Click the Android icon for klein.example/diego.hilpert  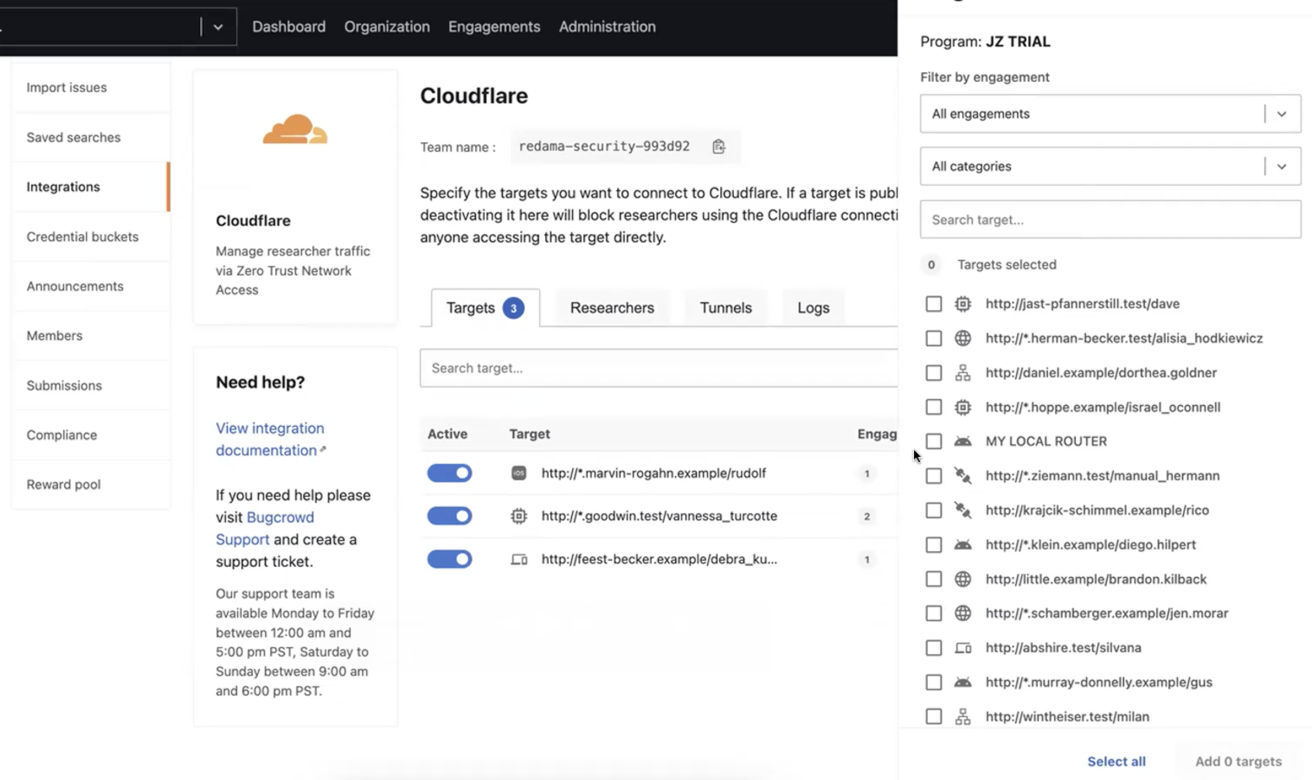tap(963, 545)
